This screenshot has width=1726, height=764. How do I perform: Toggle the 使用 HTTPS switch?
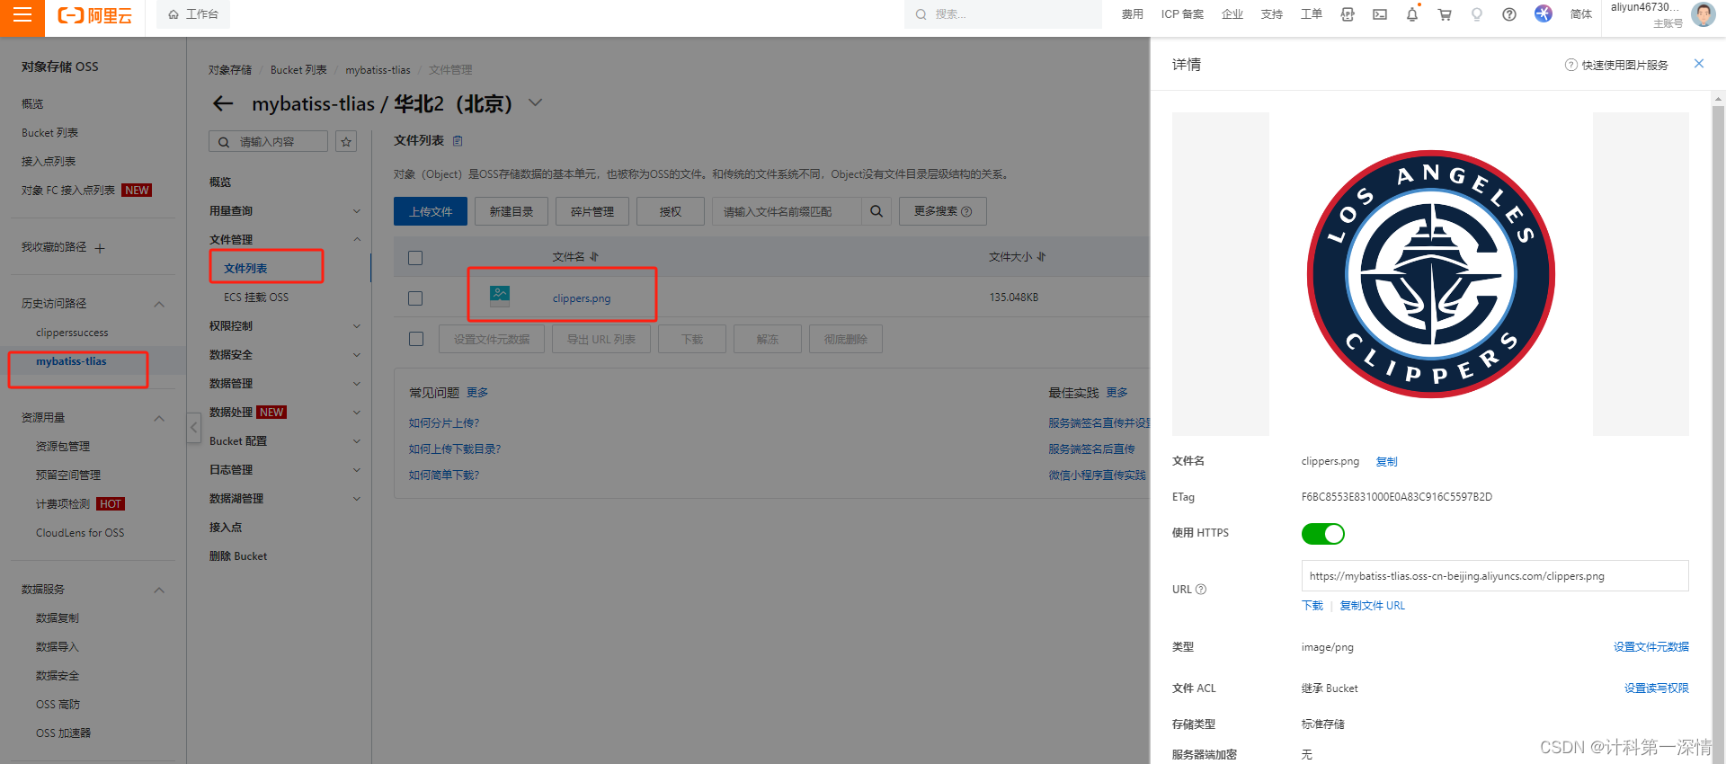1323,534
